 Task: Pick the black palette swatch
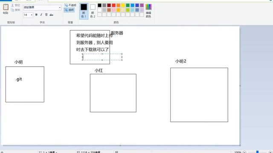[99, 6]
